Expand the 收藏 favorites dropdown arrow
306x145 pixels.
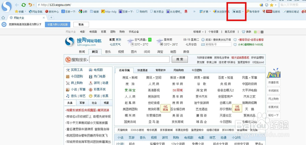tap(25, 12)
